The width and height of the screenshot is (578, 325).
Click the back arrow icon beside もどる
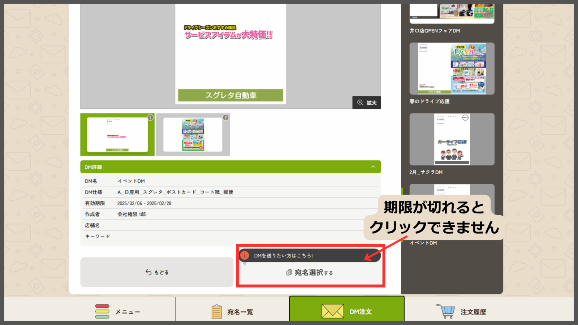click(148, 272)
